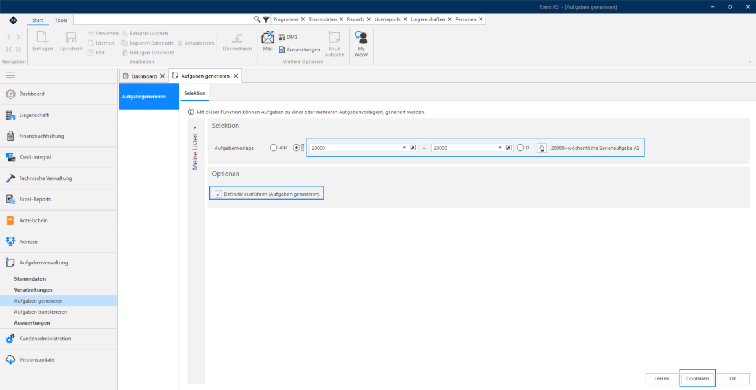Toggle Definitiv ausführen checkbox
Image resolution: width=756 pixels, height=390 pixels.
click(x=218, y=194)
